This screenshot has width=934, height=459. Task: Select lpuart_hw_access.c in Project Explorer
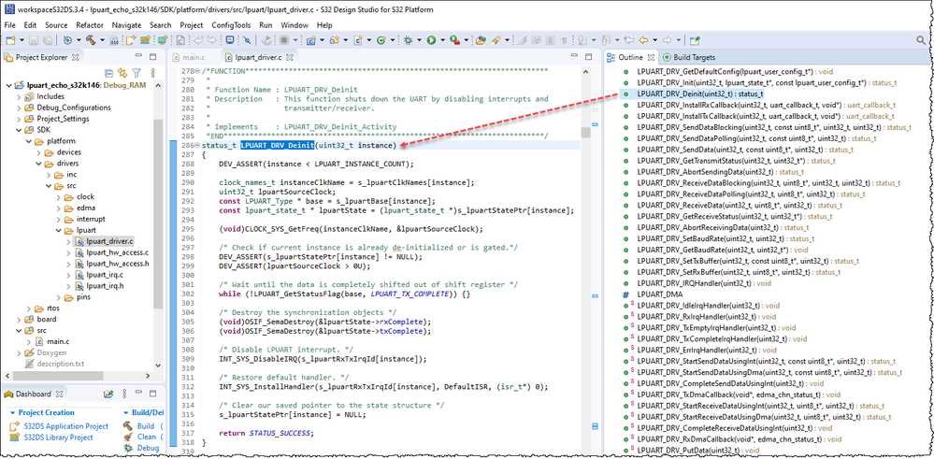click(117, 252)
